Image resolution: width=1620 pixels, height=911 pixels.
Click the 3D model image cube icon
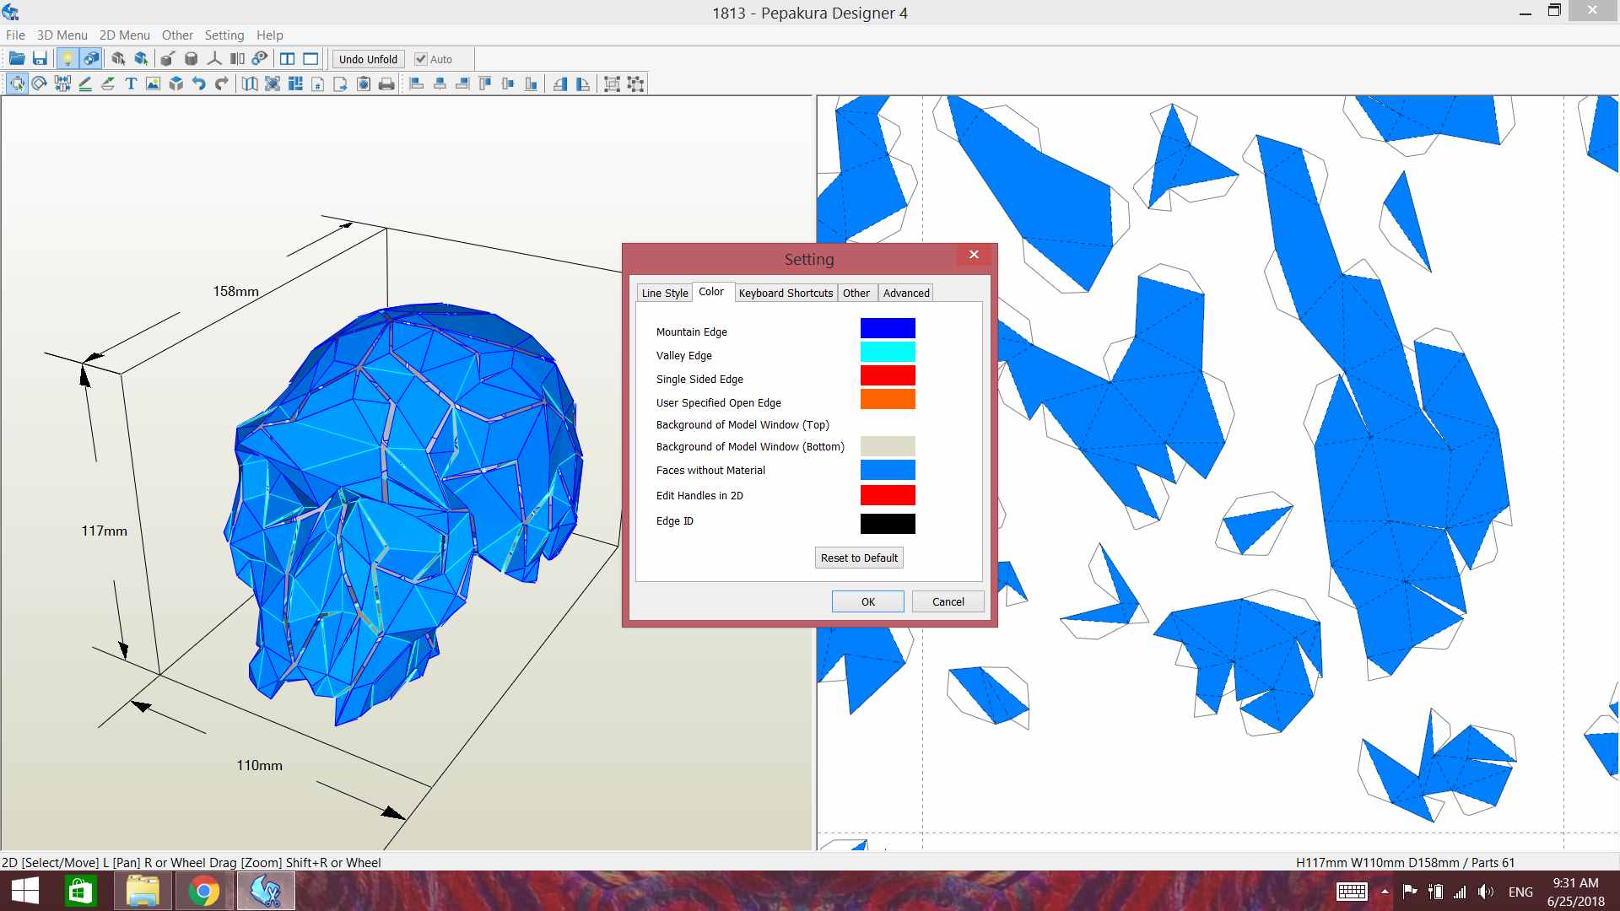175,84
